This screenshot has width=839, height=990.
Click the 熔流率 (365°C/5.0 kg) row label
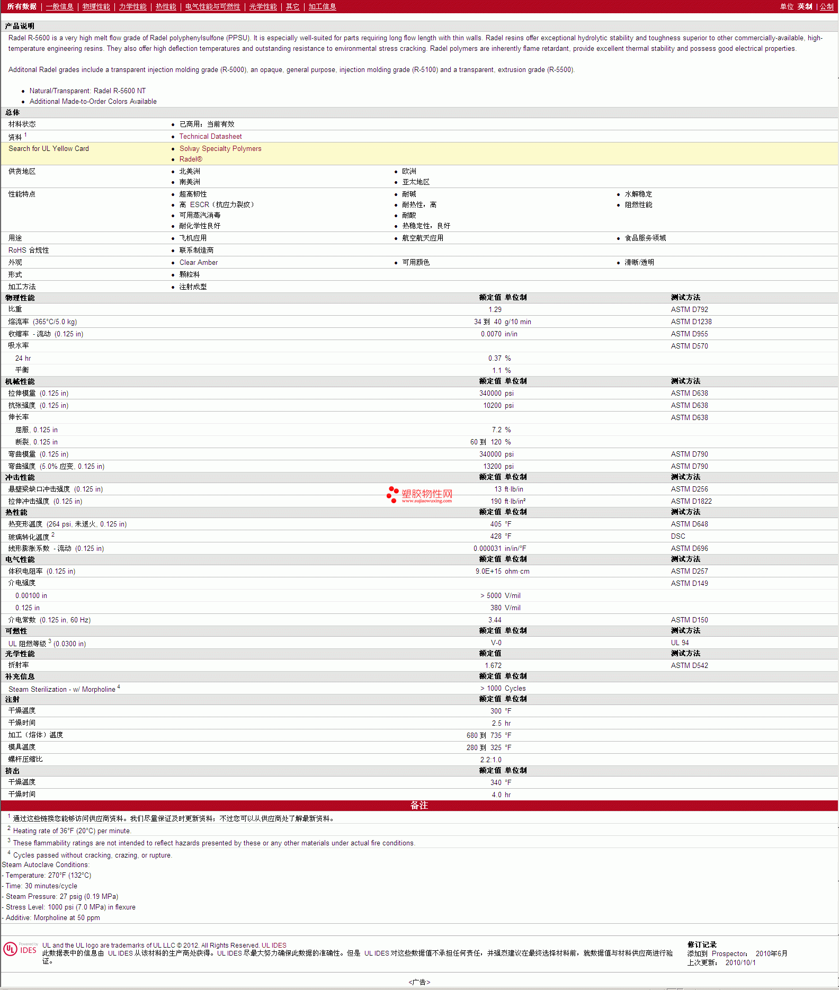(x=43, y=322)
